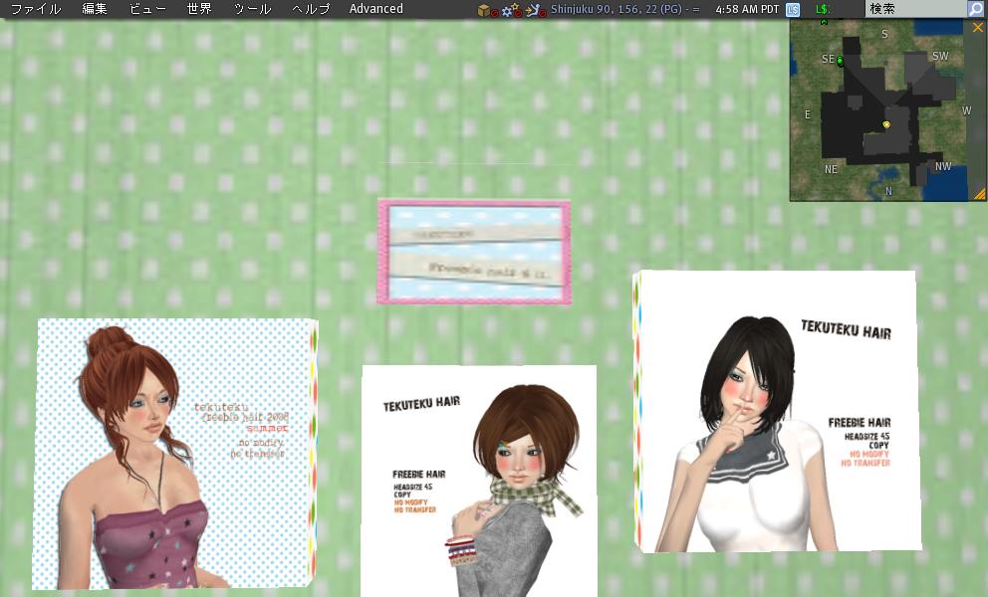The image size is (988, 597).
Task: Click the 検索 search input field
Action: 914,9
